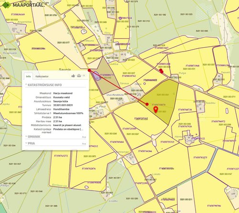Viewport: 239px width, 213px height.
Task: Click the red location pin marker
Action: 155,110
